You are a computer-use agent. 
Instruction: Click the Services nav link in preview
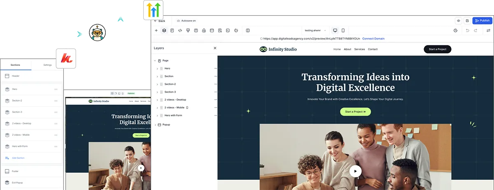point(359,49)
